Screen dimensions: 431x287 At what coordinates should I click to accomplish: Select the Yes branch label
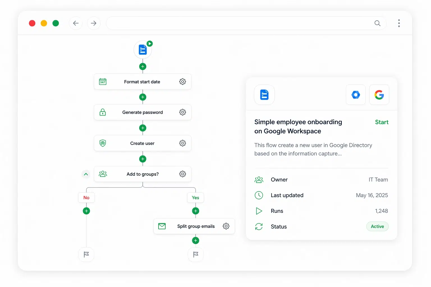pos(195,198)
